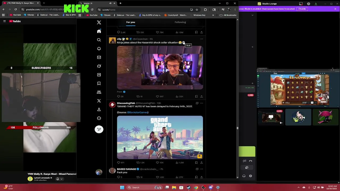Click Grok action on DiscussingFilm post
The height and width of the screenshot is (191, 340).
(x=197, y=103)
